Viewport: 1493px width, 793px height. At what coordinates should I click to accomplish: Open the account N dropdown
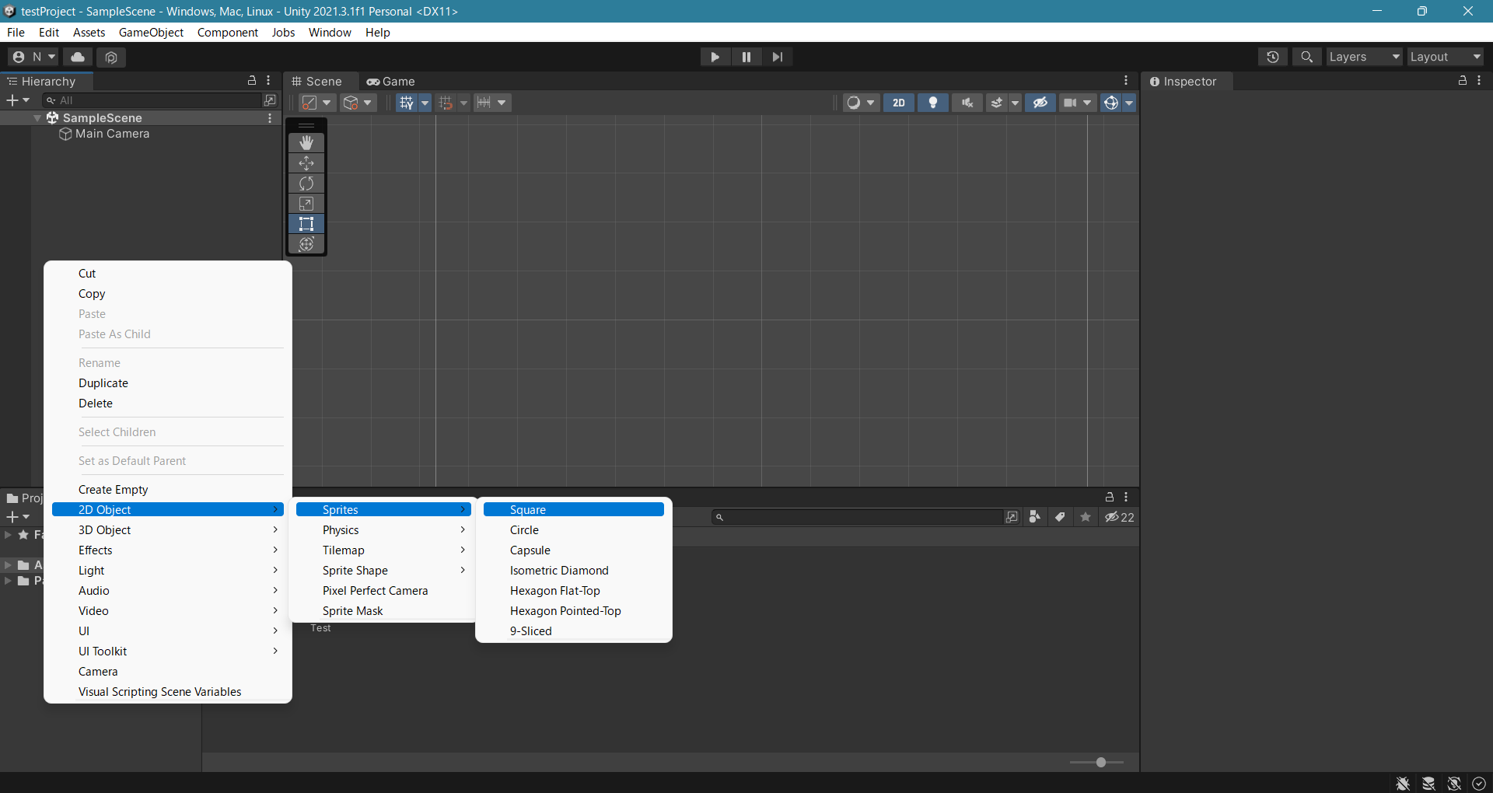click(x=33, y=57)
